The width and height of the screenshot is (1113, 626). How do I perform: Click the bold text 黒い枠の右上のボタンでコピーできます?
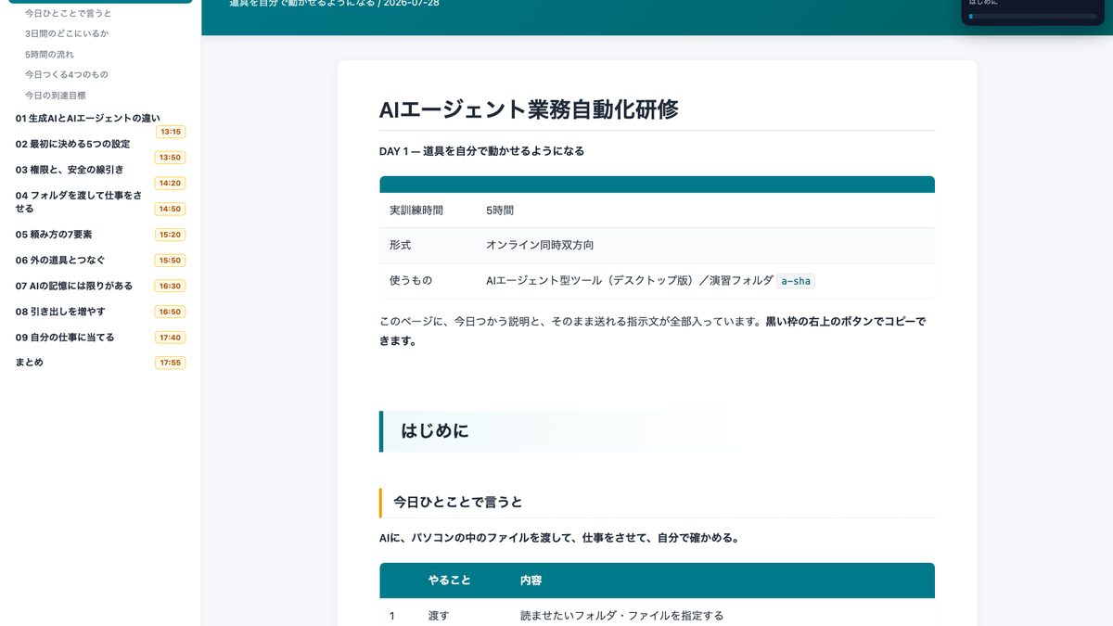(652, 331)
